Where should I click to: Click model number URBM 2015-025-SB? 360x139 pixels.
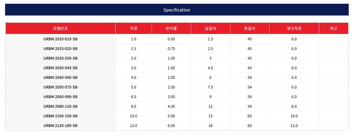pyautogui.click(x=60, y=49)
